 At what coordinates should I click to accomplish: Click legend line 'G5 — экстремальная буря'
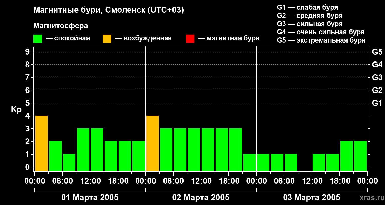pyautogui.click(x=321, y=40)
